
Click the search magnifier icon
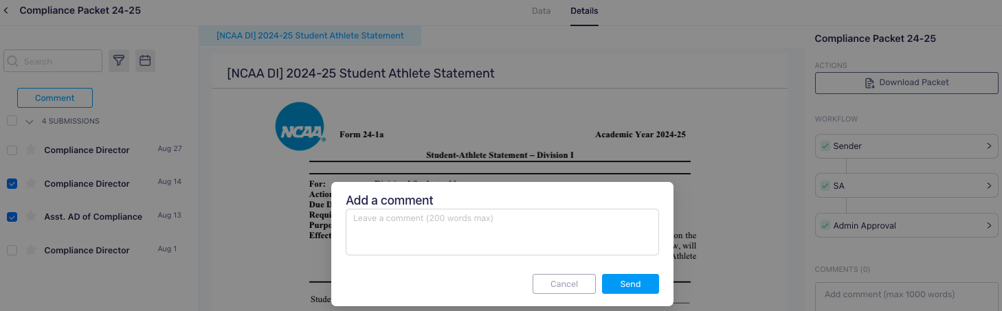[13, 61]
